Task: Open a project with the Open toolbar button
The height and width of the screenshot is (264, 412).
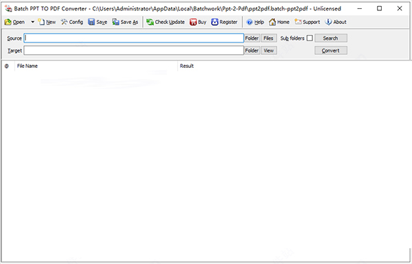Action: click(14, 22)
